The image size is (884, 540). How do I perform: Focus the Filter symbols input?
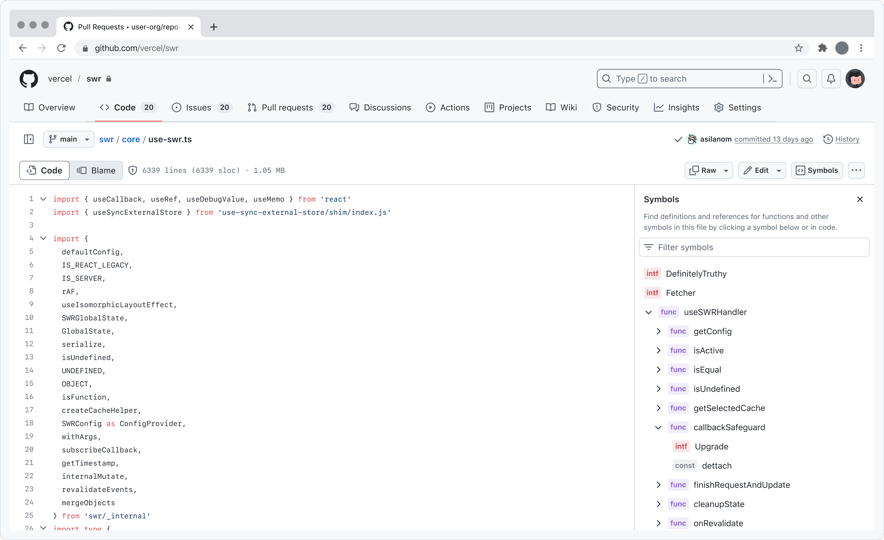[x=754, y=247]
